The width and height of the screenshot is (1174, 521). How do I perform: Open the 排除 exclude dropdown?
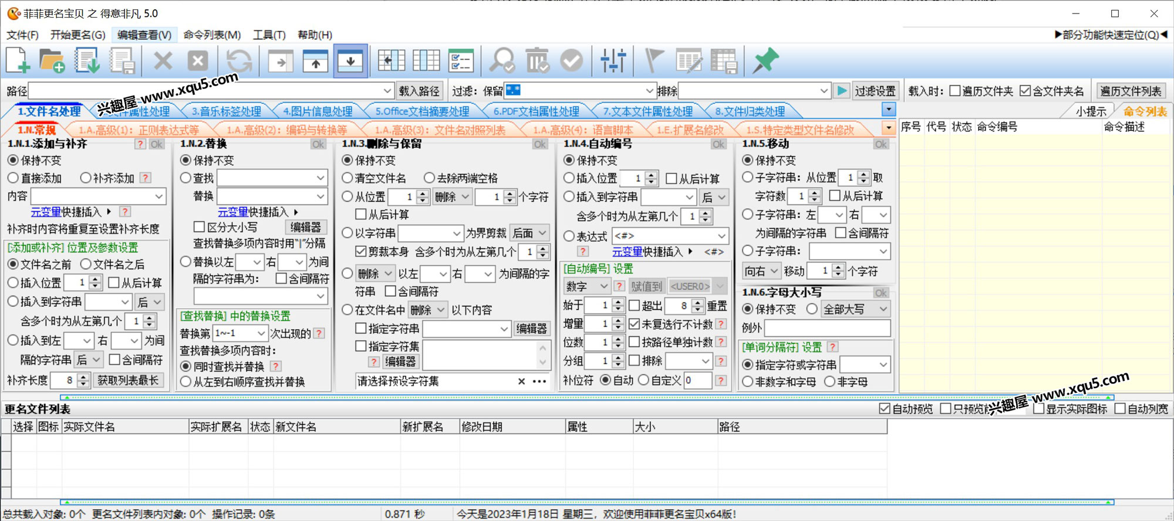(x=824, y=91)
